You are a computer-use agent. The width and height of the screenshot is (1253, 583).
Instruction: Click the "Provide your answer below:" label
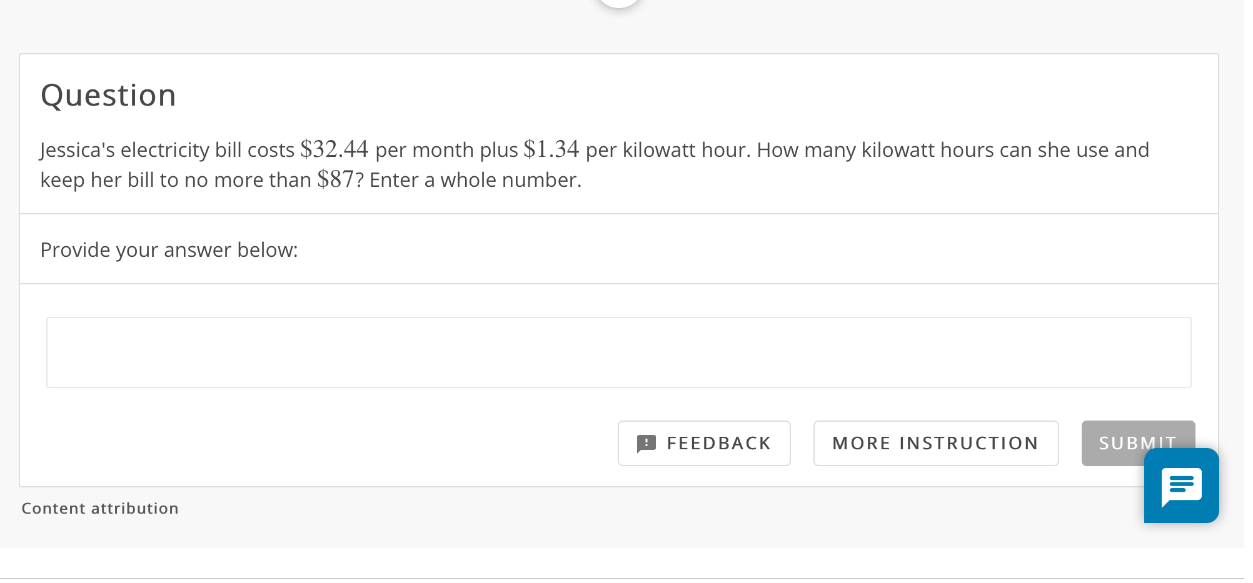pyautogui.click(x=169, y=250)
